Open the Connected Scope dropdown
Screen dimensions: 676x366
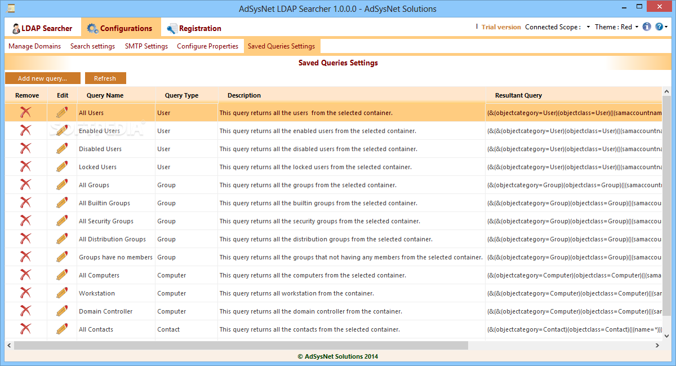pyautogui.click(x=588, y=27)
